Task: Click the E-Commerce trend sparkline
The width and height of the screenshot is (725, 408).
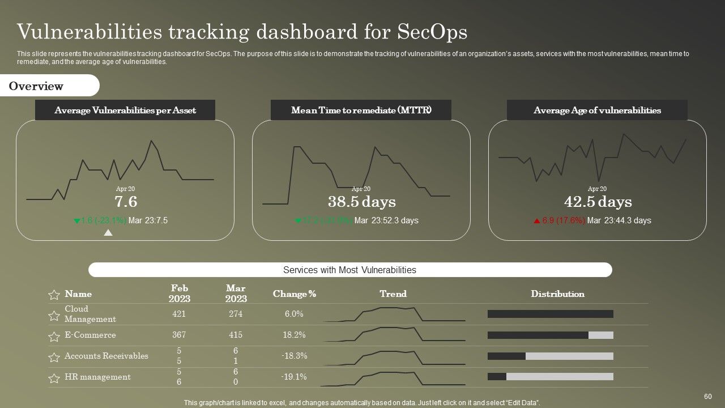Action: [x=394, y=335]
